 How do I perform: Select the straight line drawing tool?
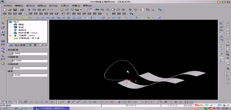[x=228, y=23]
